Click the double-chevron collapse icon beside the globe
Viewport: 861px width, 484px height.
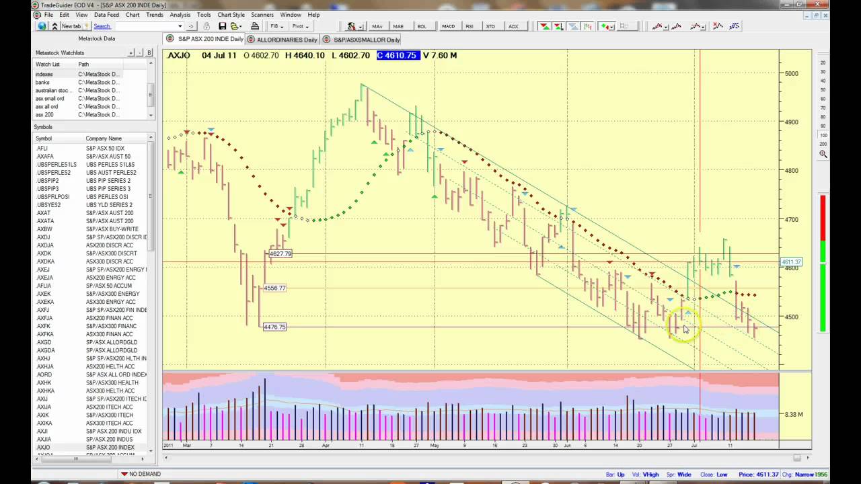(x=54, y=26)
